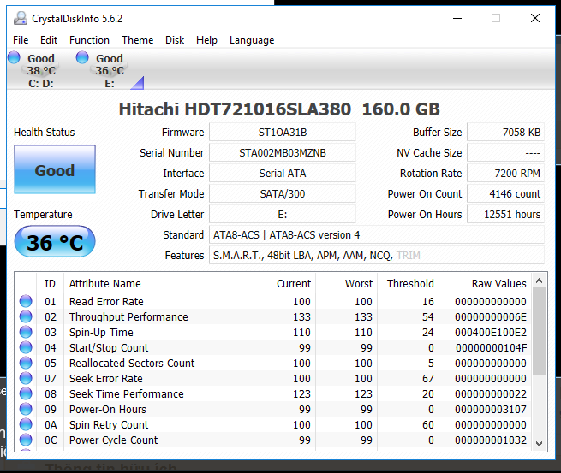Click raw value 000000001032
Viewport: 561px width, 473px height.
[491, 440]
